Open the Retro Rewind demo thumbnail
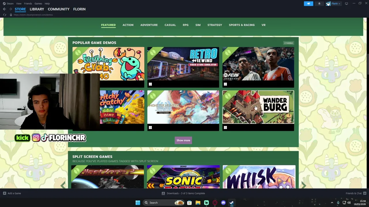This screenshot has width=369, height=207. 183,64
